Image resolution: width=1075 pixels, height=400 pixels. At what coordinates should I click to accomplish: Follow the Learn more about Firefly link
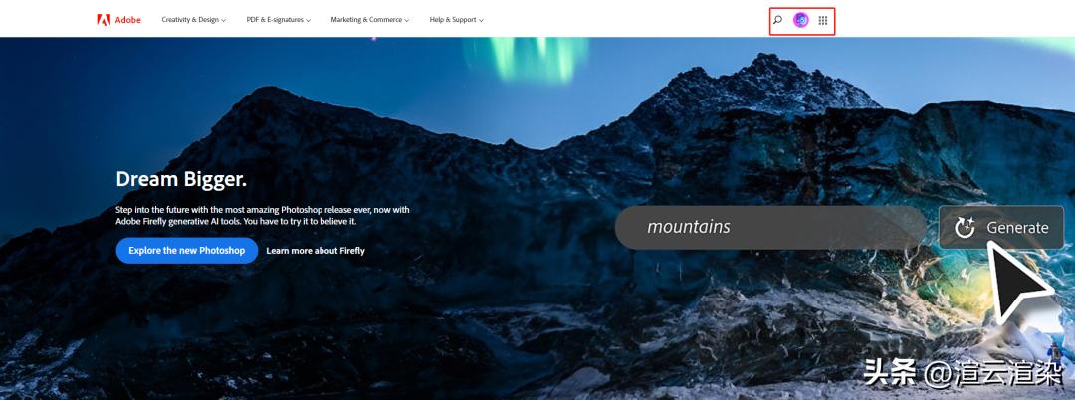click(x=316, y=251)
